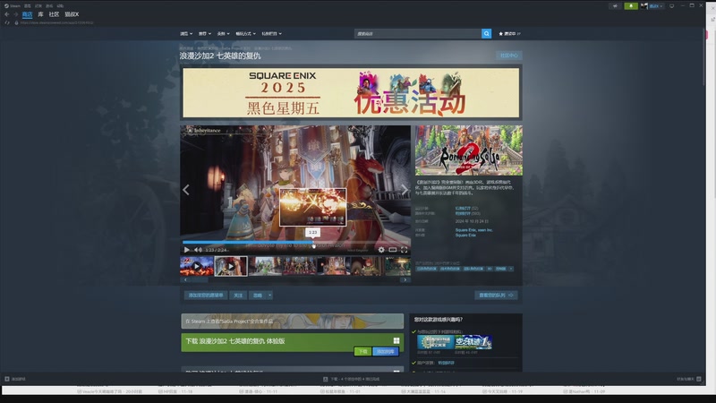Expand the 浏览 browse dropdown in store nav
This screenshot has height=403, width=716.
(x=186, y=34)
